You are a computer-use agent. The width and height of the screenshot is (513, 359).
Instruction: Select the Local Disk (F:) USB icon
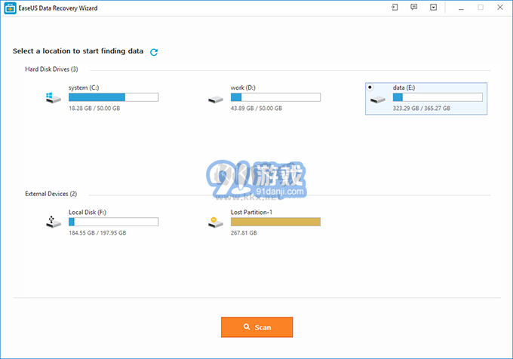coord(54,222)
